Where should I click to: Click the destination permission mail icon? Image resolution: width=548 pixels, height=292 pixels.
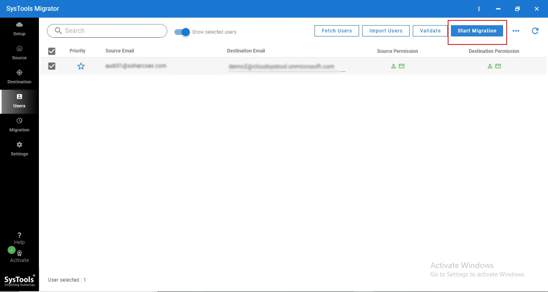(498, 66)
